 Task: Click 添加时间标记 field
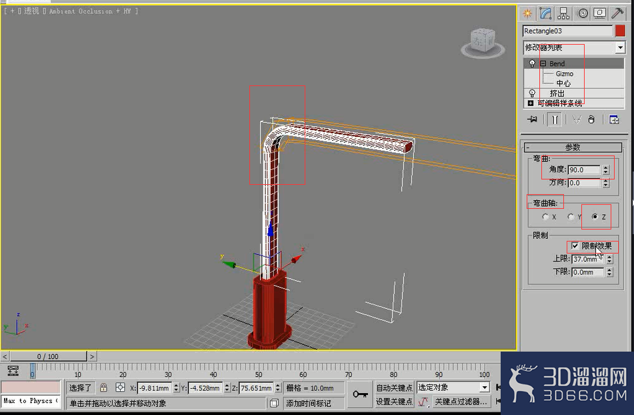313,403
